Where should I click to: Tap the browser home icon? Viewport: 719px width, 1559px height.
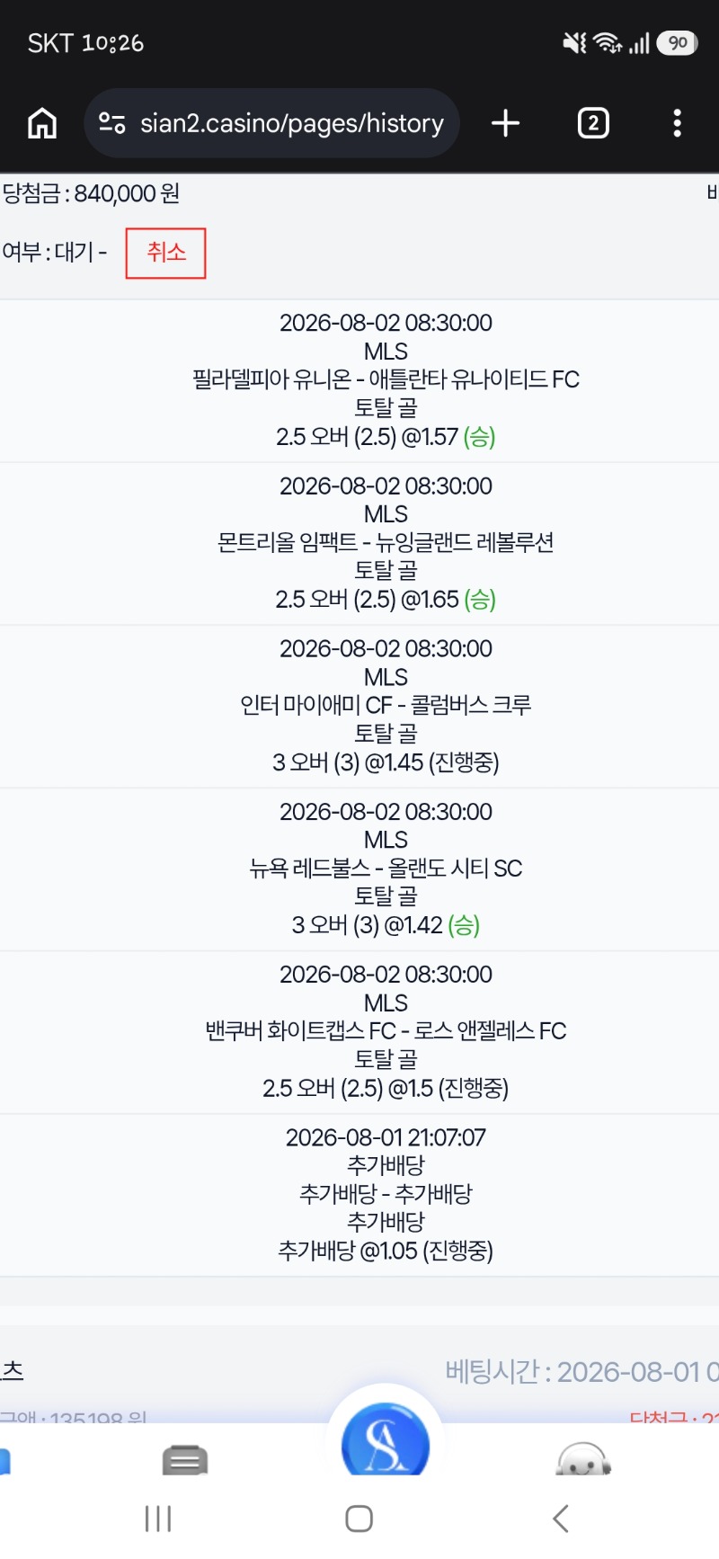pos(42,123)
